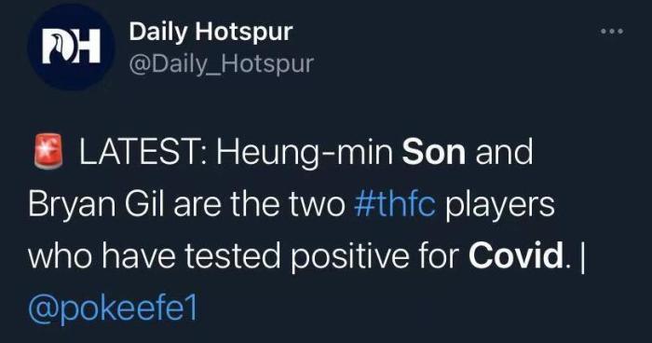Click the letter H in the DH logo
This screenshot has width=652, height=343.
(87, 47)
